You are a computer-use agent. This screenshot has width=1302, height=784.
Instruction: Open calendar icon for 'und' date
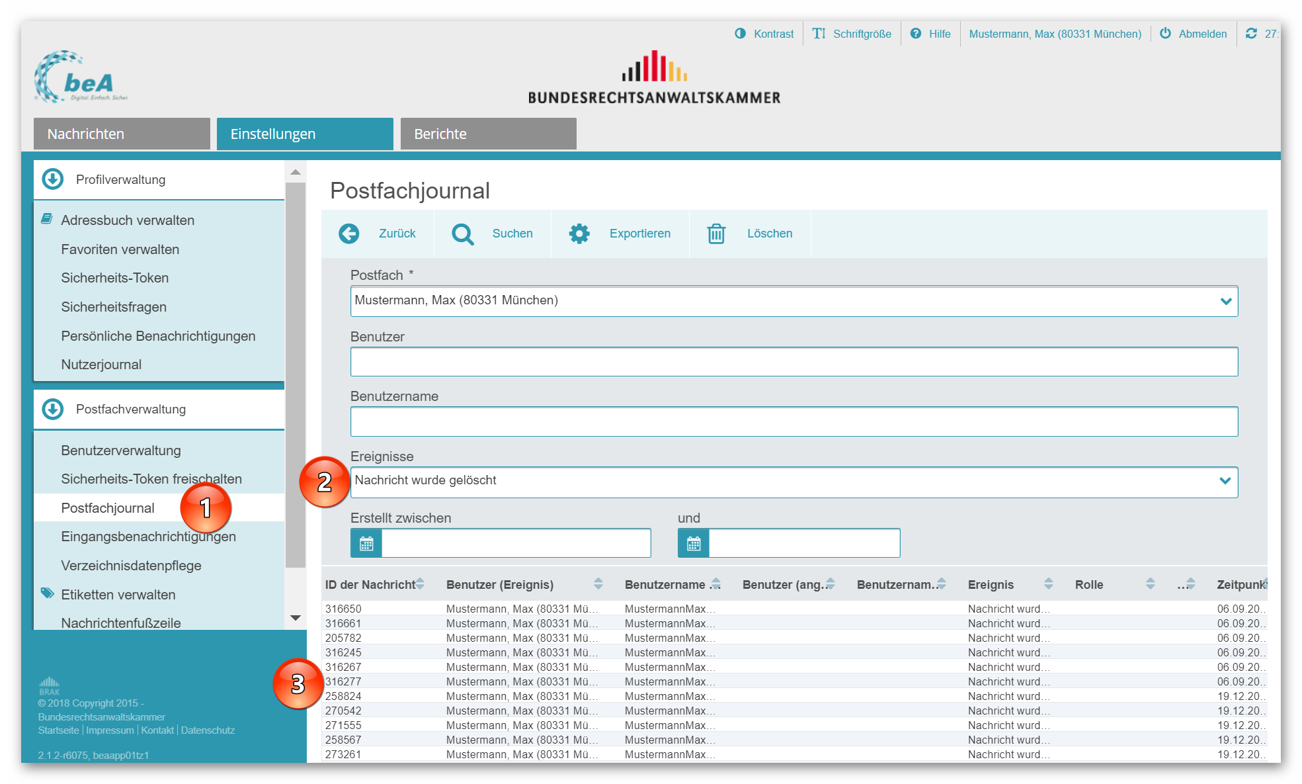pyautogui.click(x=694, y=543)
